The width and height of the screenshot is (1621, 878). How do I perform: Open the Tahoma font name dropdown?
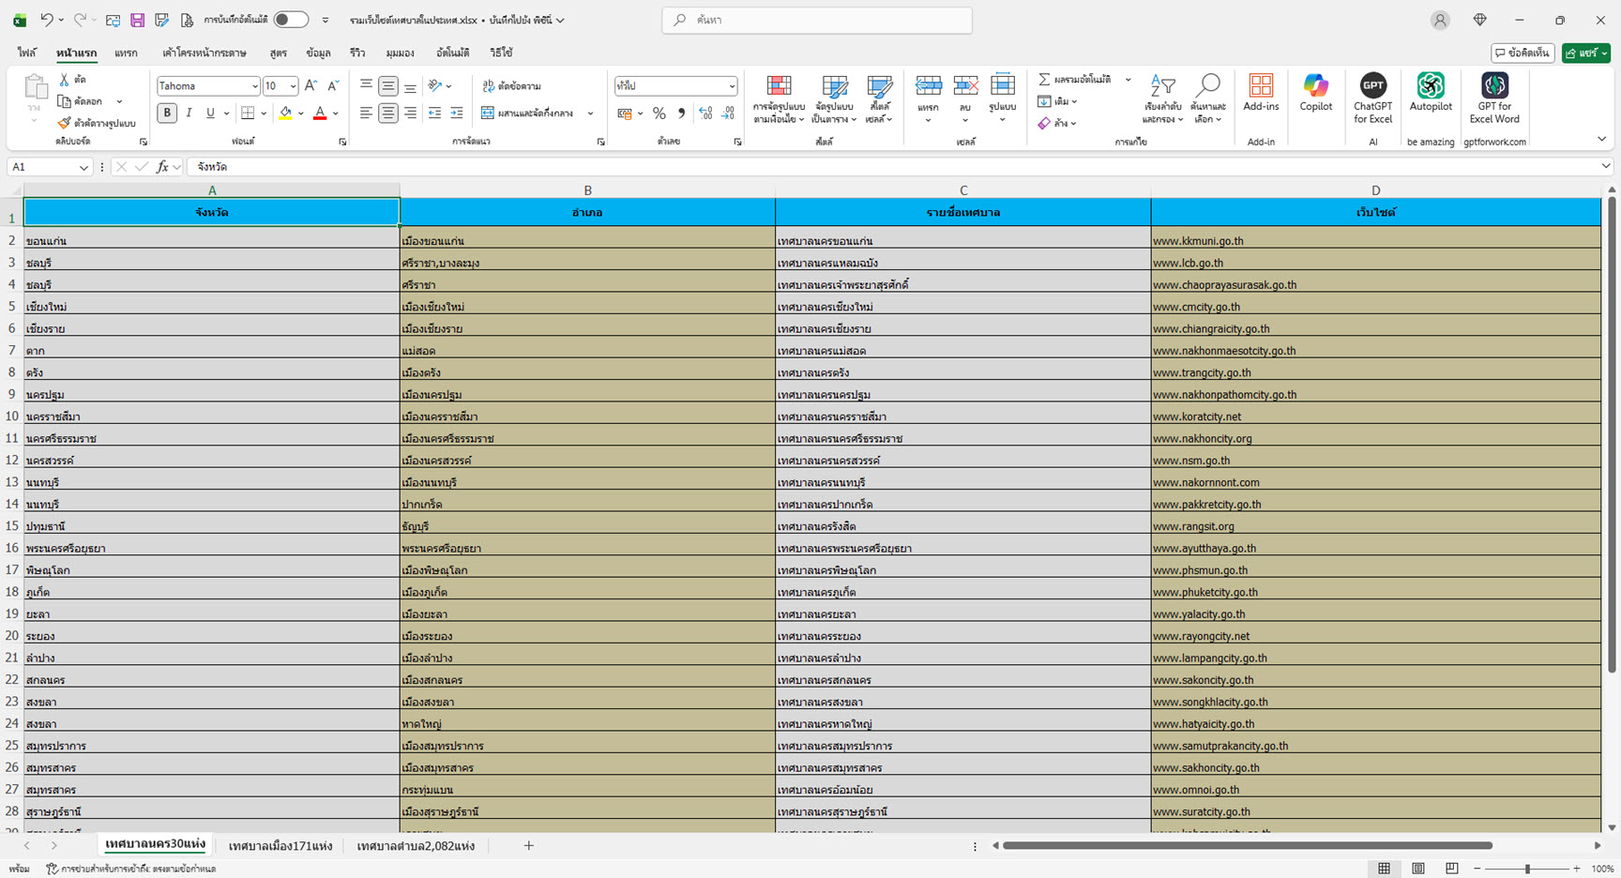click(x=254, y=86)
